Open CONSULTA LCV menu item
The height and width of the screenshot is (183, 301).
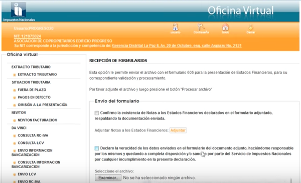point(31,143)
